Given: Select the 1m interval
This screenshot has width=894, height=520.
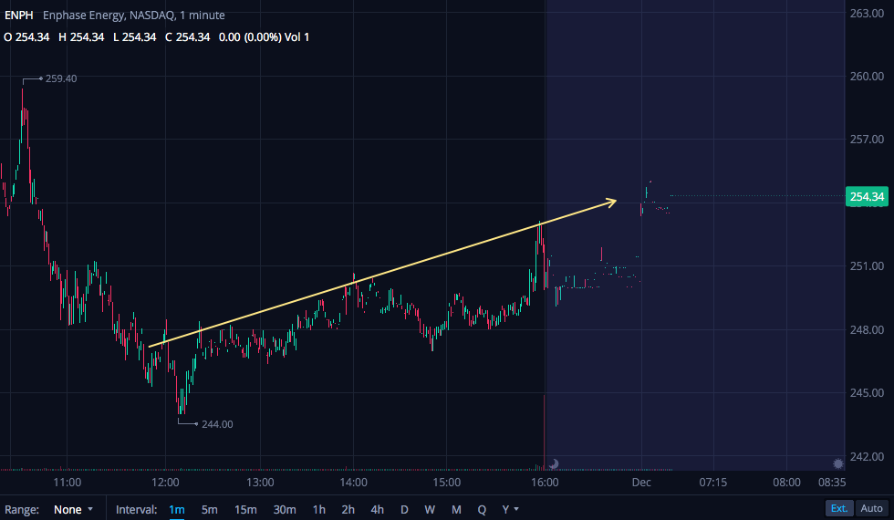Looking at the screenshot, I should tap(177, 509).
